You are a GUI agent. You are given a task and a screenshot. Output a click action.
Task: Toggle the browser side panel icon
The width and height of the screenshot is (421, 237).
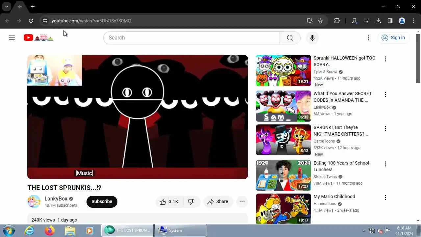(390, 21)
